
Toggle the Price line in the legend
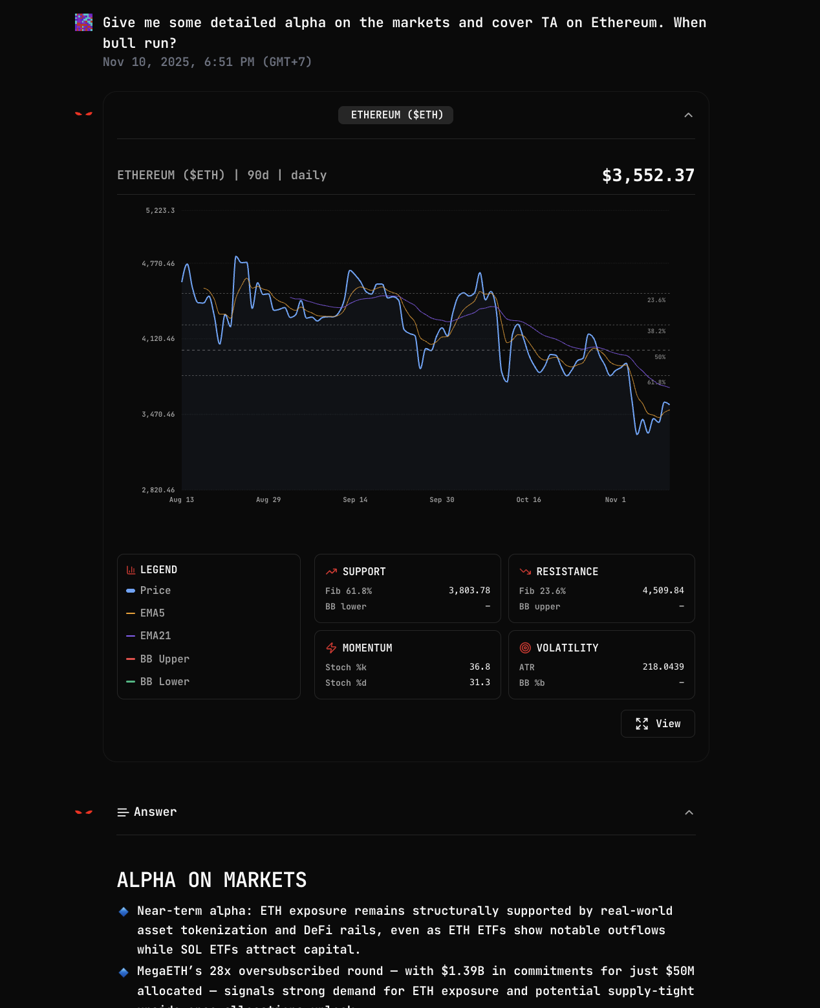click(x=131, y=590)
